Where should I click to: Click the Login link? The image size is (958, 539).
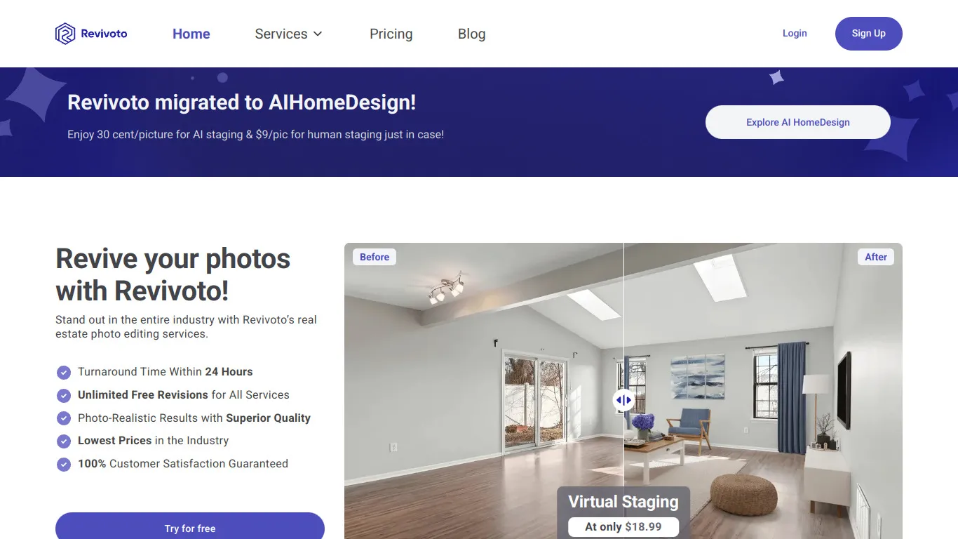pos(795,33)
